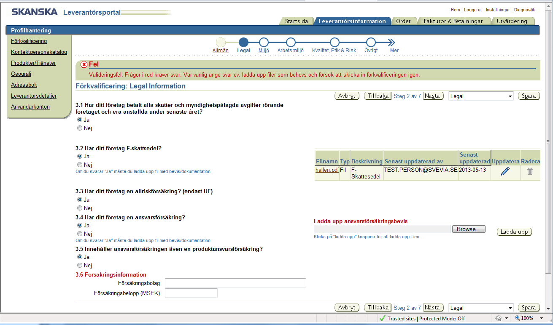Open the Inställningar link

(498, 10)
